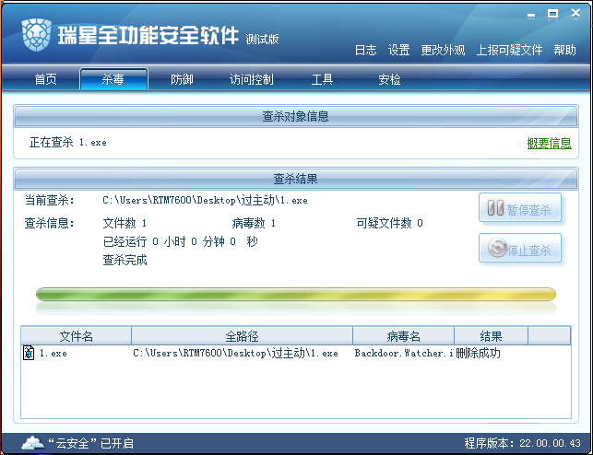
Task: Click the pause icon on 暂停查杀 button
Action: pos(495,207)
